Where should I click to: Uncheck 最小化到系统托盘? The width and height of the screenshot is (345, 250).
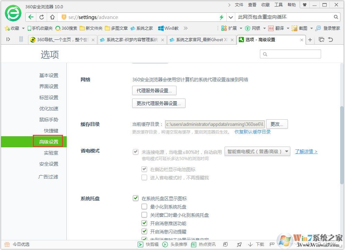pyautogui.click(x=144, y=206)
